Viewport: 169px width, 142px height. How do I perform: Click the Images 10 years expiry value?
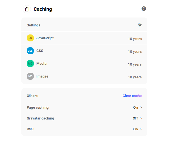pos(135,77)
